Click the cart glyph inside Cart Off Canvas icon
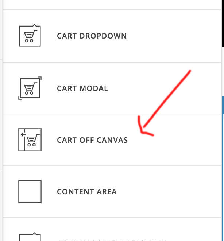This screenshot has height=241, width=224. (x=33, y=141)
